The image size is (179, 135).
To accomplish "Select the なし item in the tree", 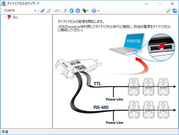I will [x=15, y=17].
